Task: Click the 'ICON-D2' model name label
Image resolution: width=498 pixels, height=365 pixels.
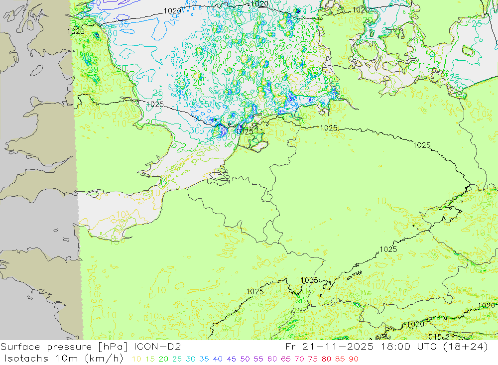Action: [x=157, y=347]
